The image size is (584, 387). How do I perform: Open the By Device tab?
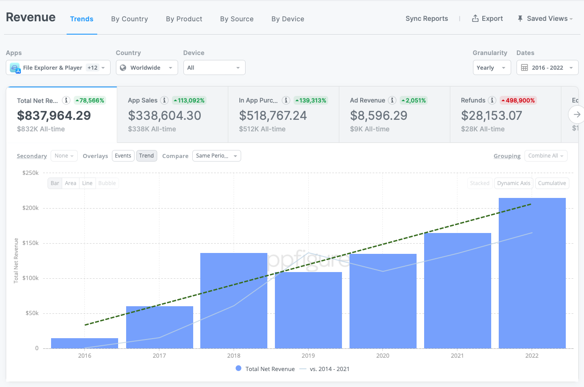click(x=288, y=19)
